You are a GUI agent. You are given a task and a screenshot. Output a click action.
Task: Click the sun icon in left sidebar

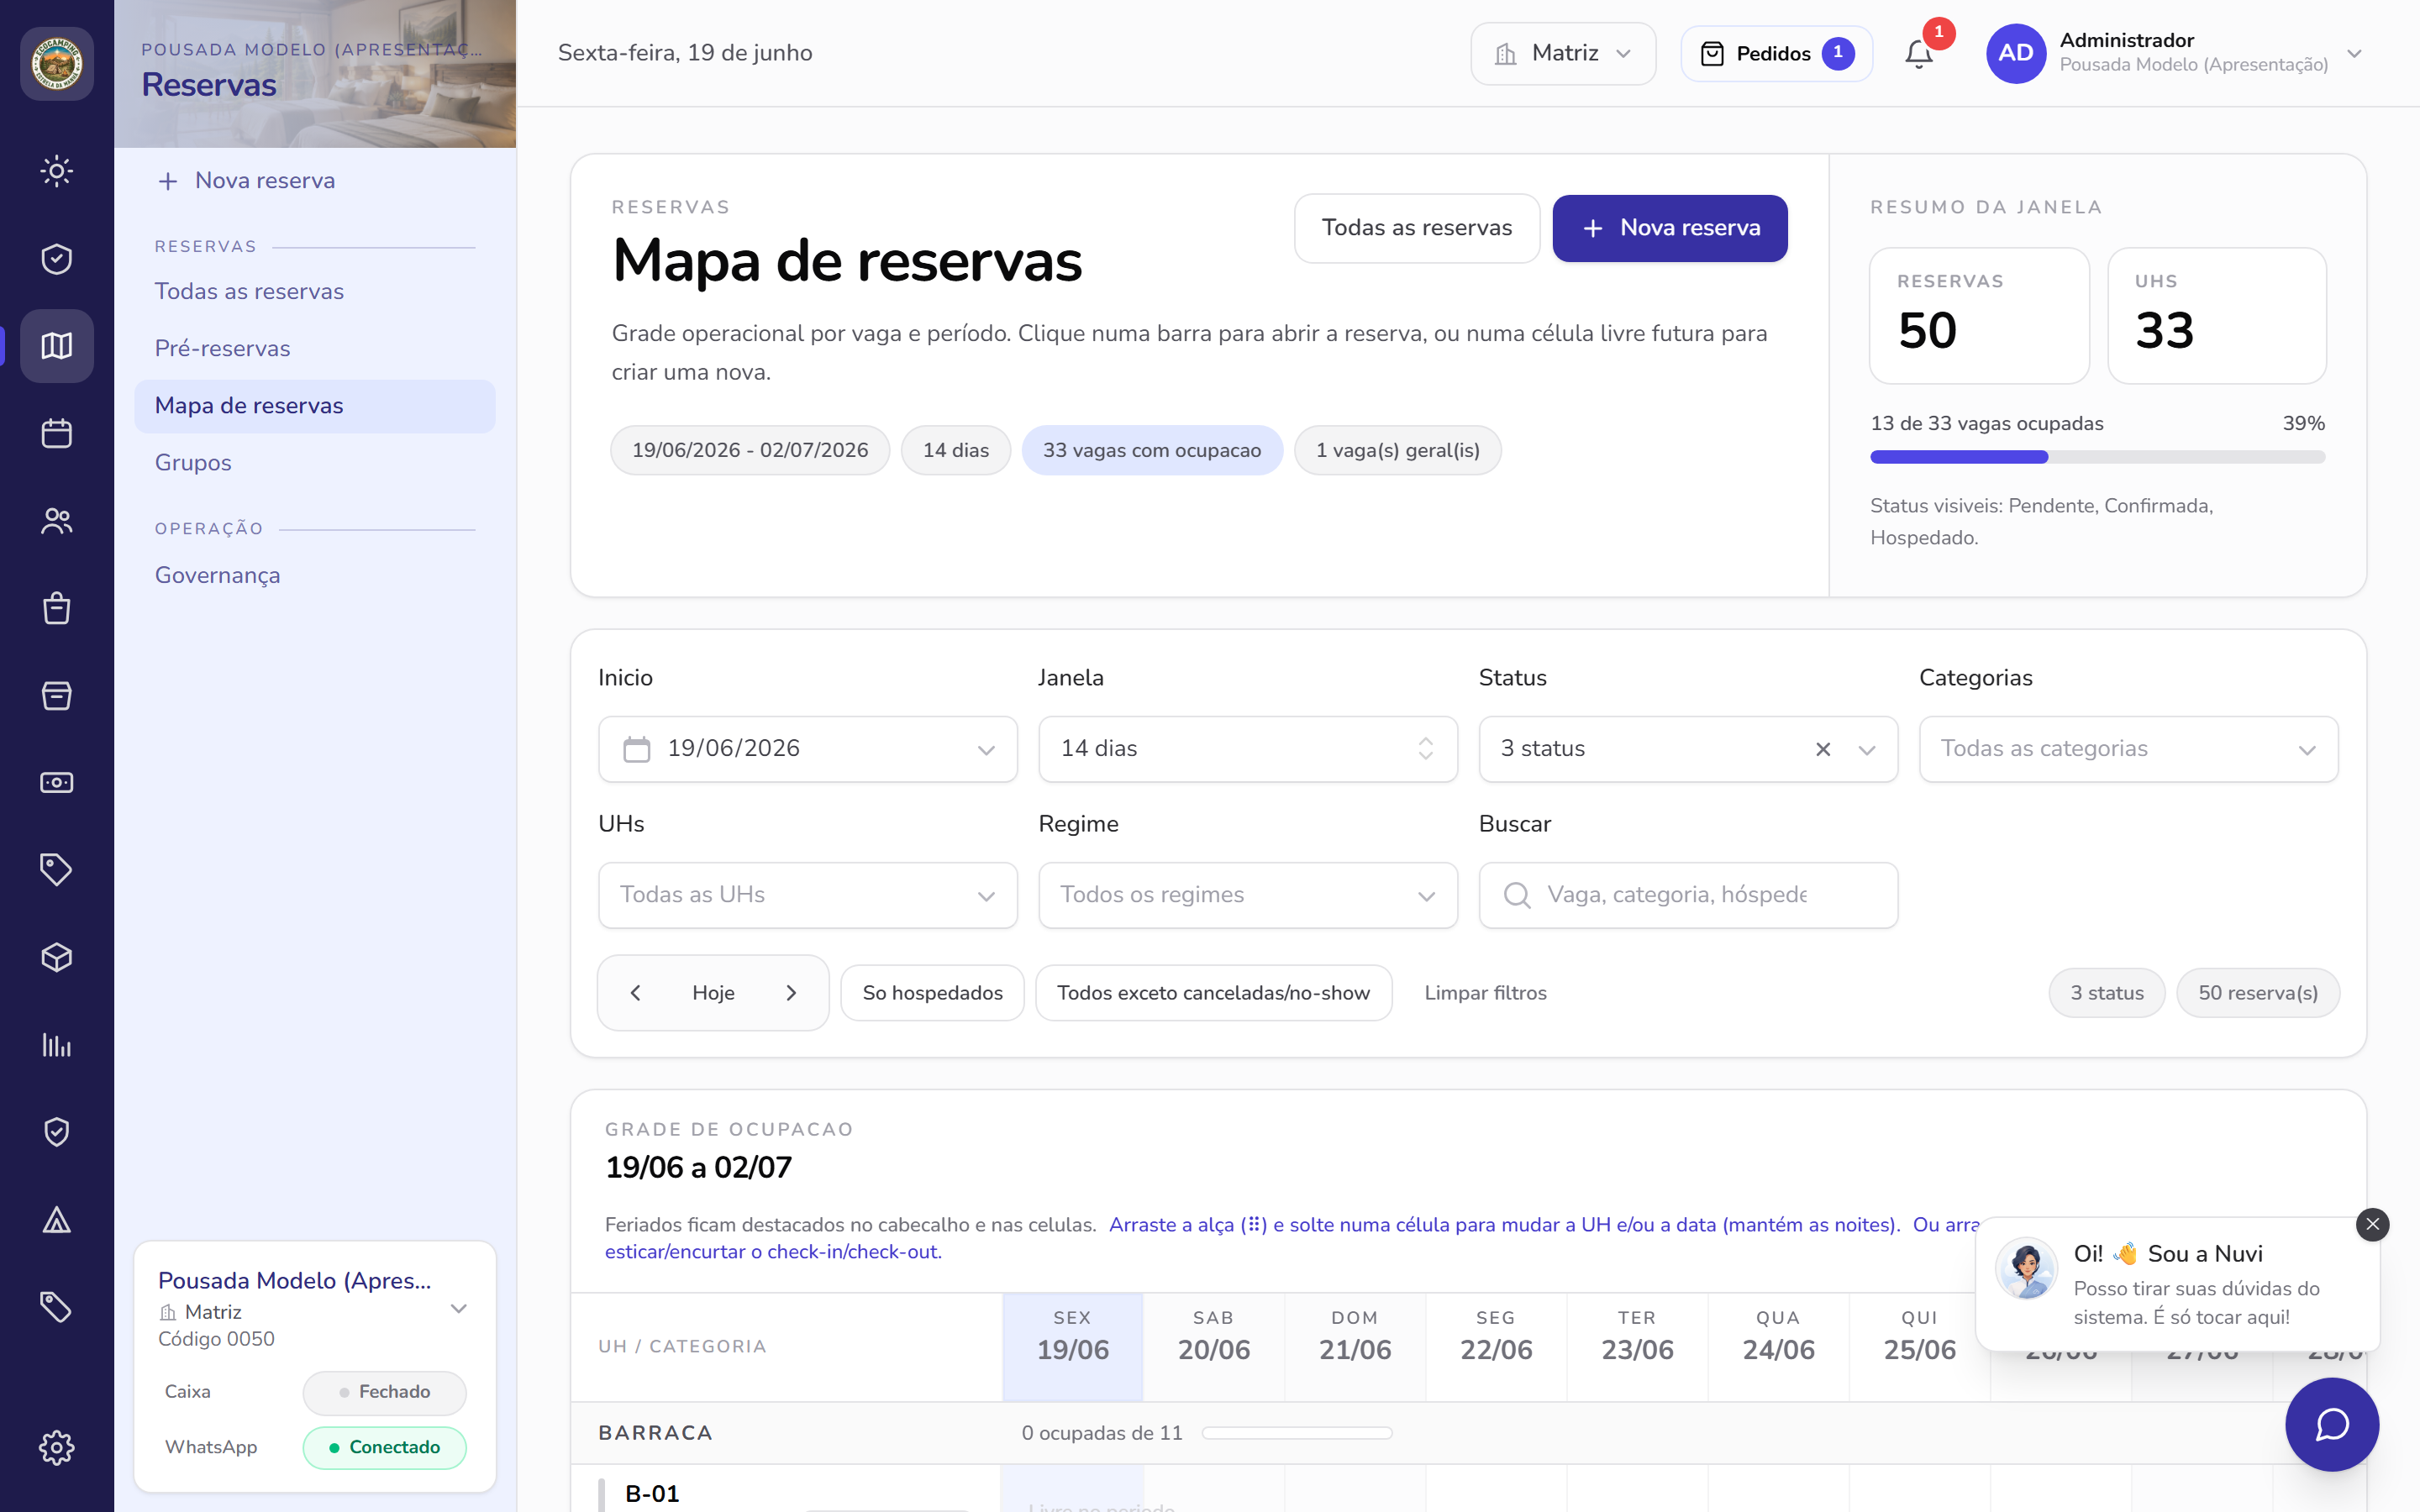(x=57, y=171)
